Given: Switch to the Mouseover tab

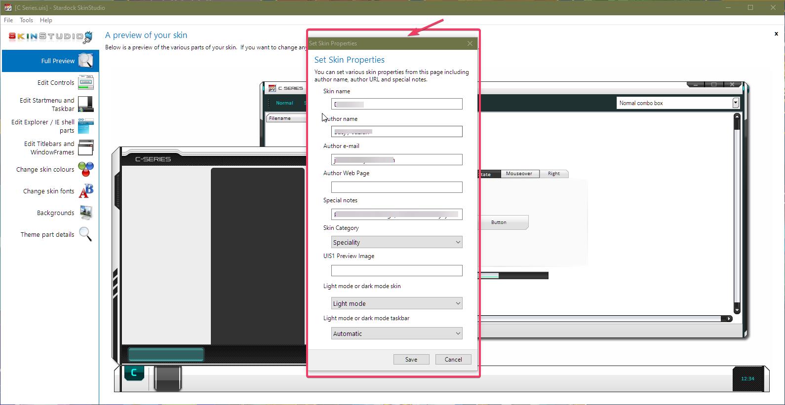Looking at the screenshot, I should 519,174.
